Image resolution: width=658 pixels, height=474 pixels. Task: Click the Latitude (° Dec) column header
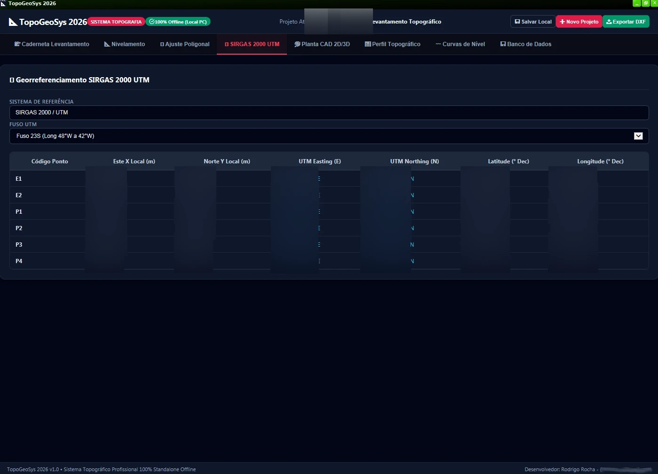(x=508, y=161)
